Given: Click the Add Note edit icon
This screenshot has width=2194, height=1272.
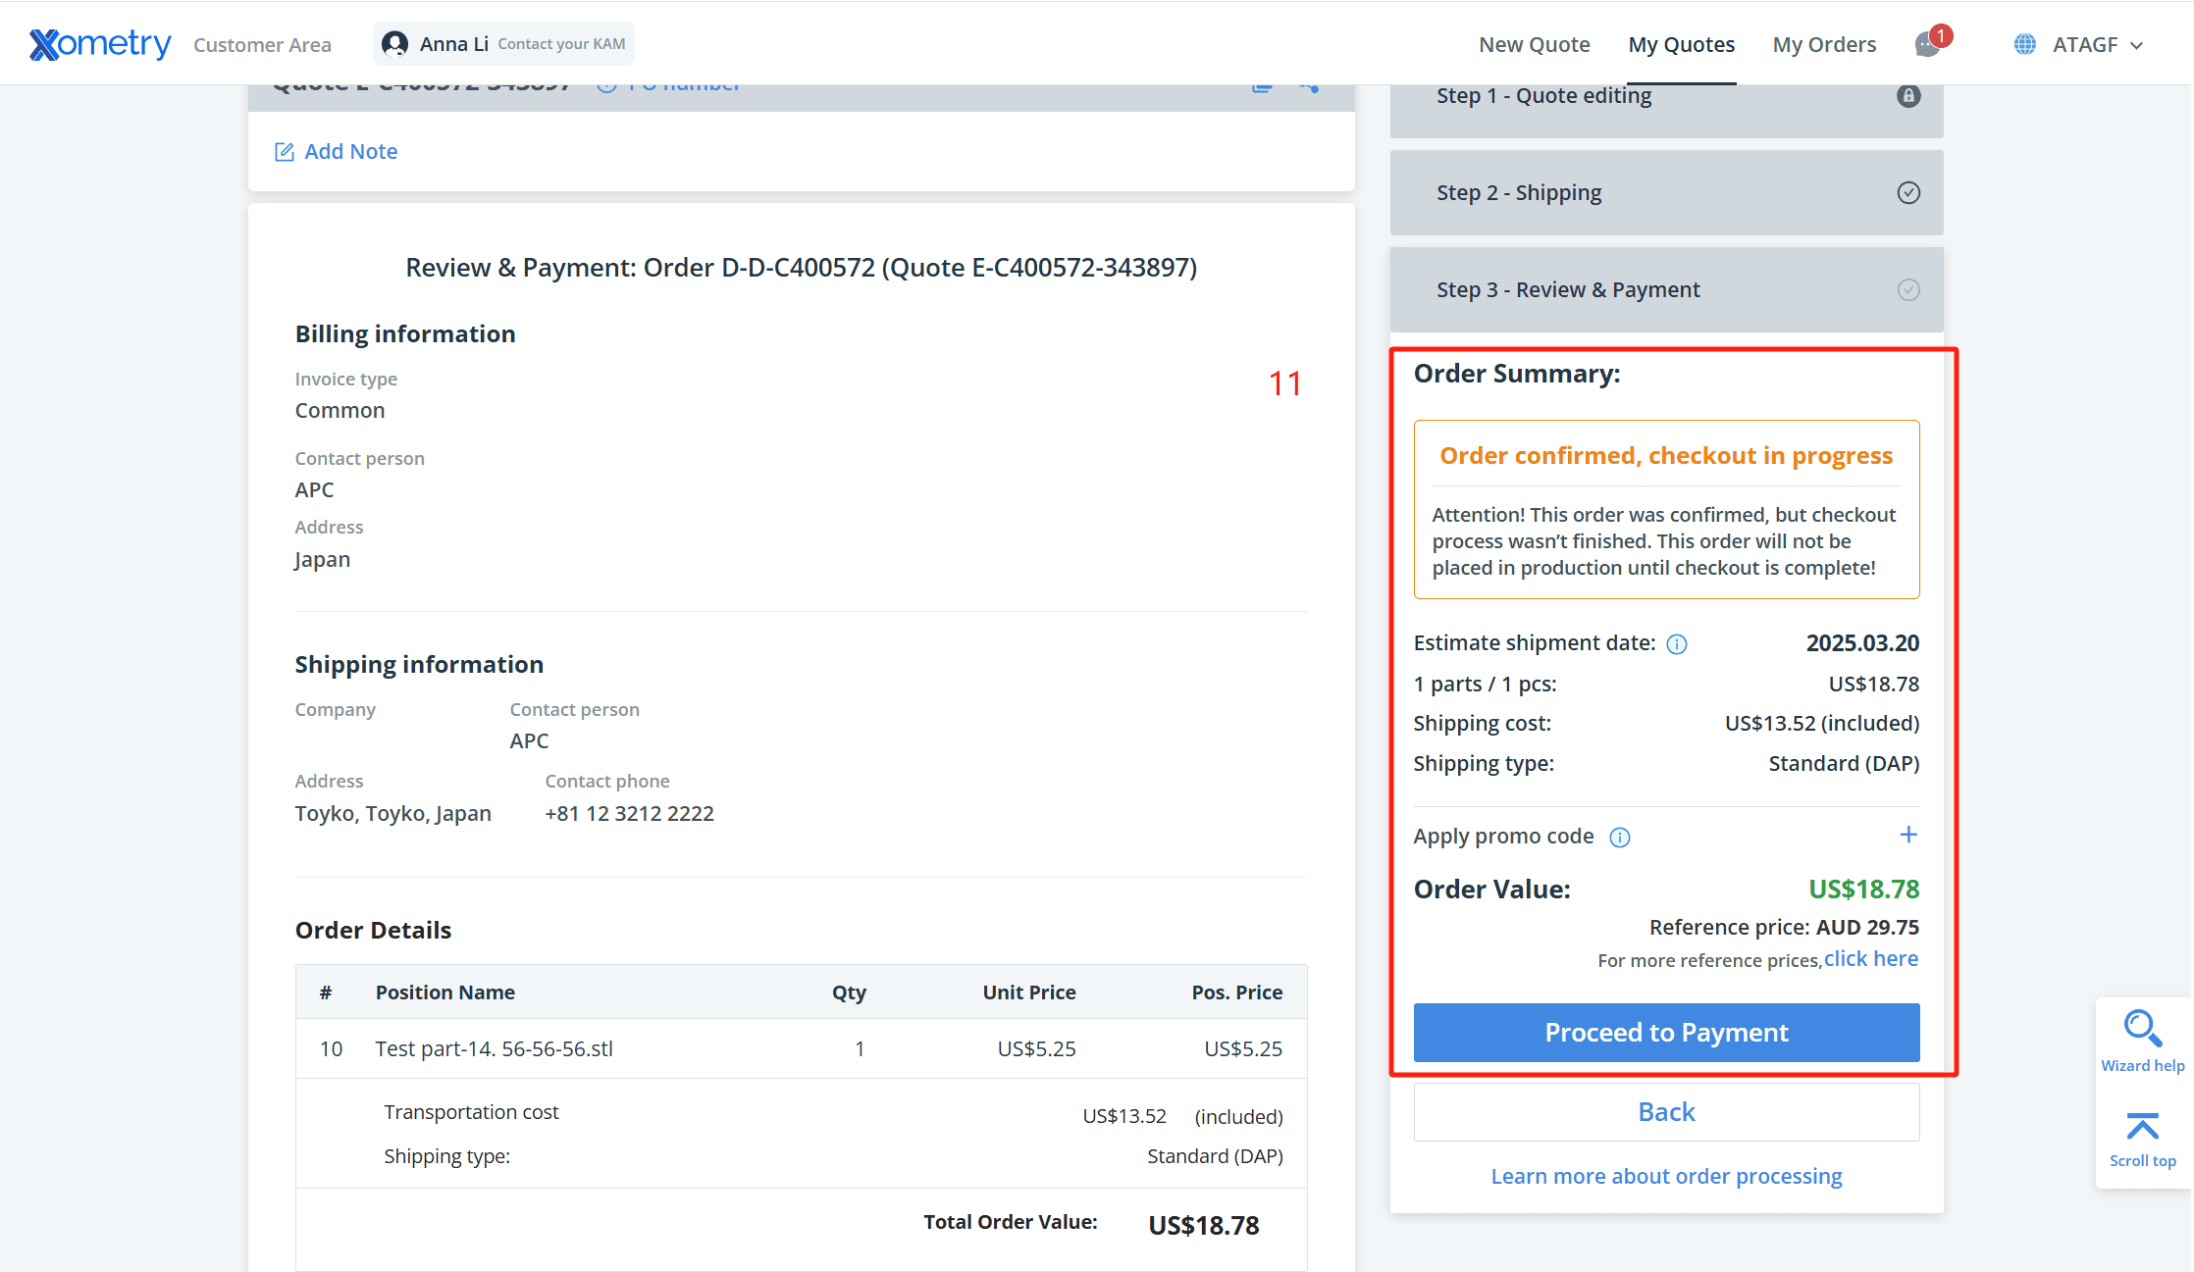Looking at the screenshot, I should tap(285, 152).
